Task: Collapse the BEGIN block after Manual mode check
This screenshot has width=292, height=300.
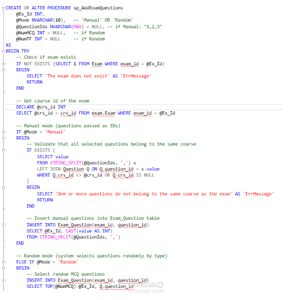Action: point(4,138)
